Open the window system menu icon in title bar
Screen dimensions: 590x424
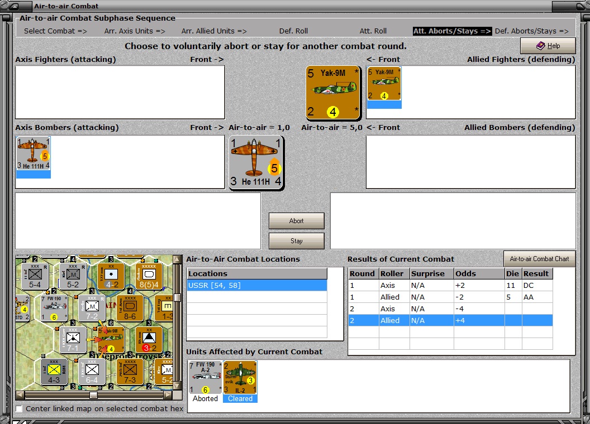[x=13, y=6]
